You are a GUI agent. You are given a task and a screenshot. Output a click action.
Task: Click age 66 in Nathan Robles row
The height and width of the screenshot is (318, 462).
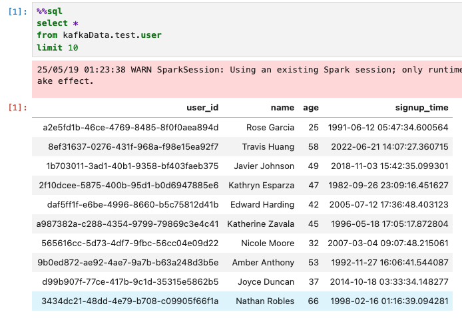tap(314, 301)
